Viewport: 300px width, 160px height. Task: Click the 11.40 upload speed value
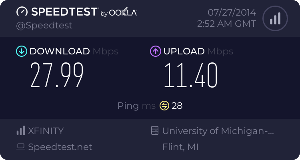click(x=190, y=76)
